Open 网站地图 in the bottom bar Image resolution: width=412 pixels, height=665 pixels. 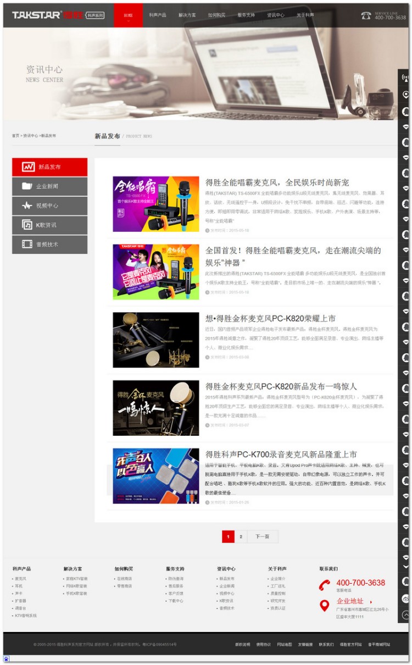(x=285, y=645)
